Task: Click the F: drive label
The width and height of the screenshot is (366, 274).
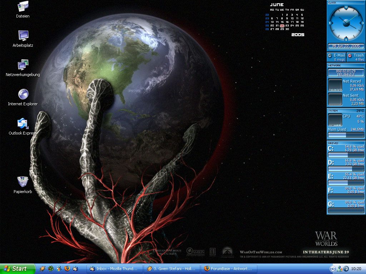Action: click(331, 191)
